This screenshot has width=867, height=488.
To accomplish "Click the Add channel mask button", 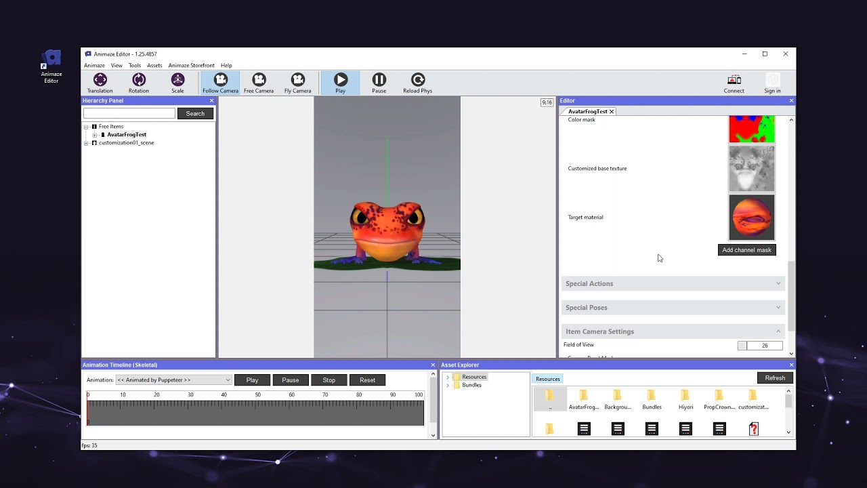I will coord(746,250).
